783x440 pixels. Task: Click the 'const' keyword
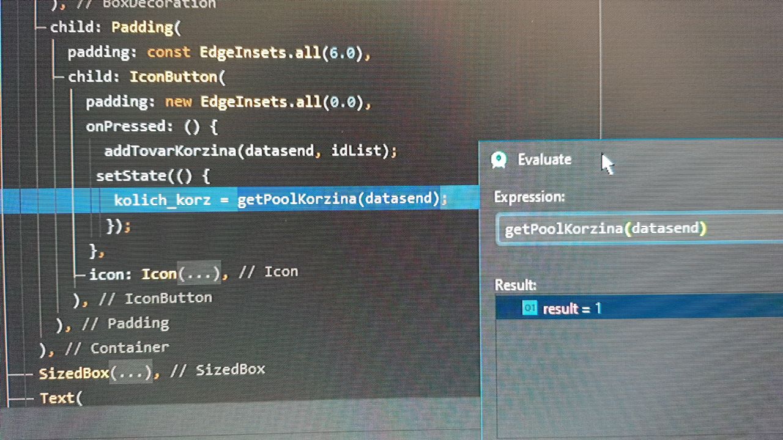(x=169, y=53)
